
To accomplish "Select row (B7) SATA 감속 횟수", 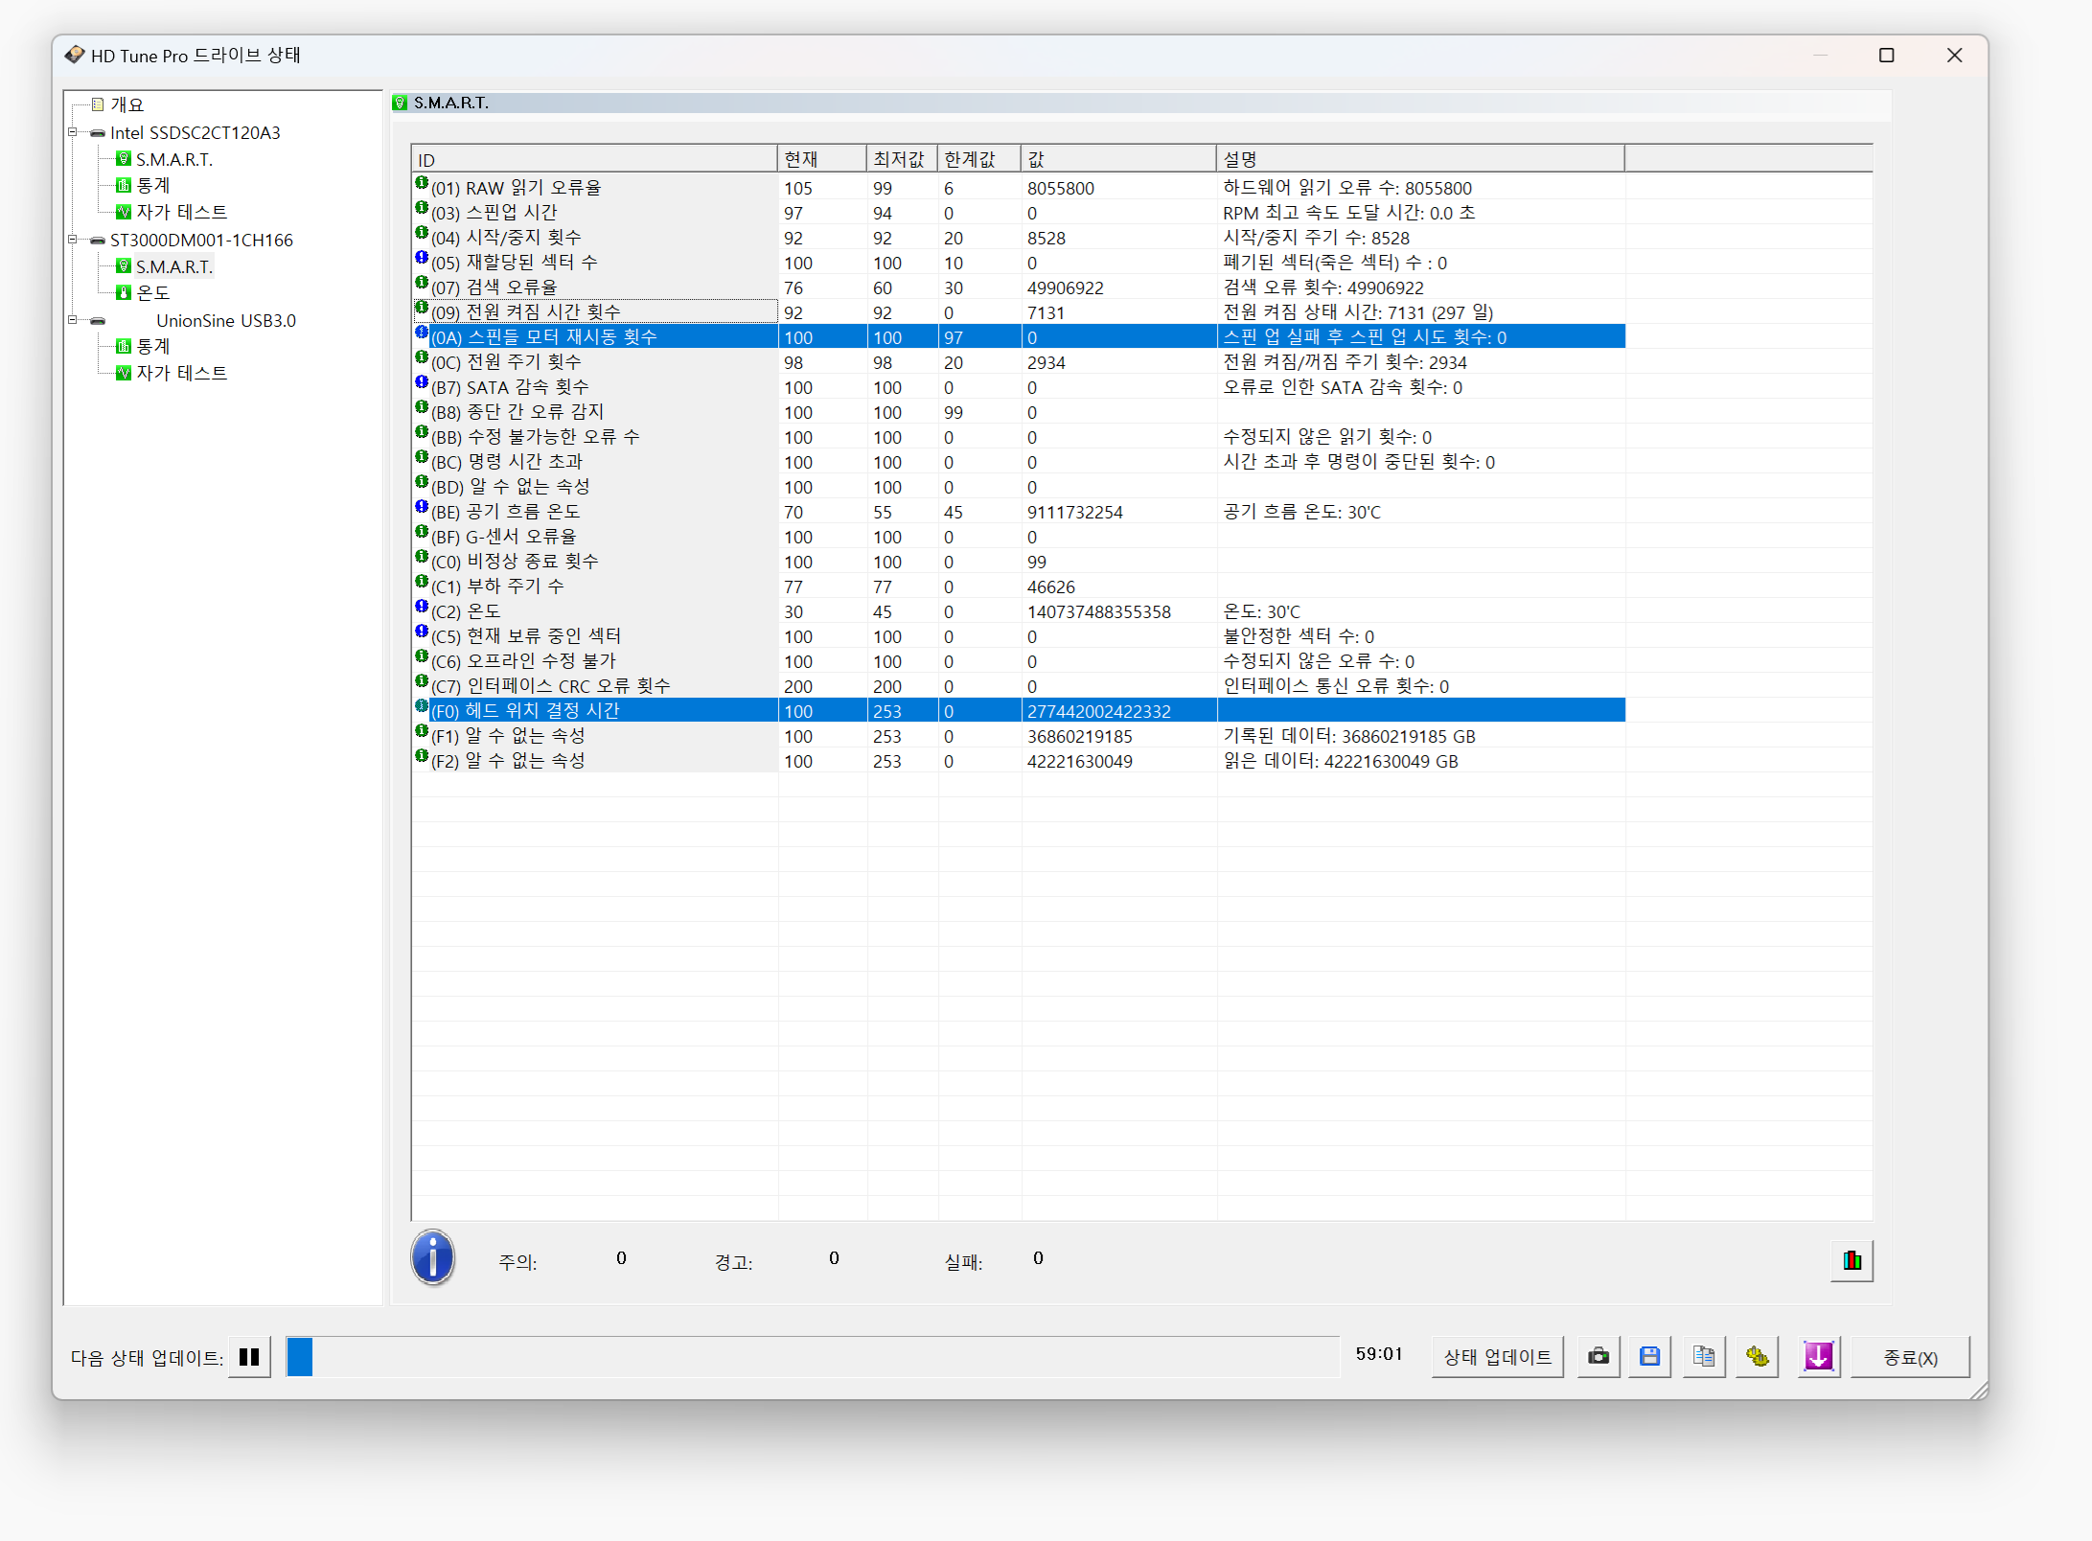I will 1019,387.
